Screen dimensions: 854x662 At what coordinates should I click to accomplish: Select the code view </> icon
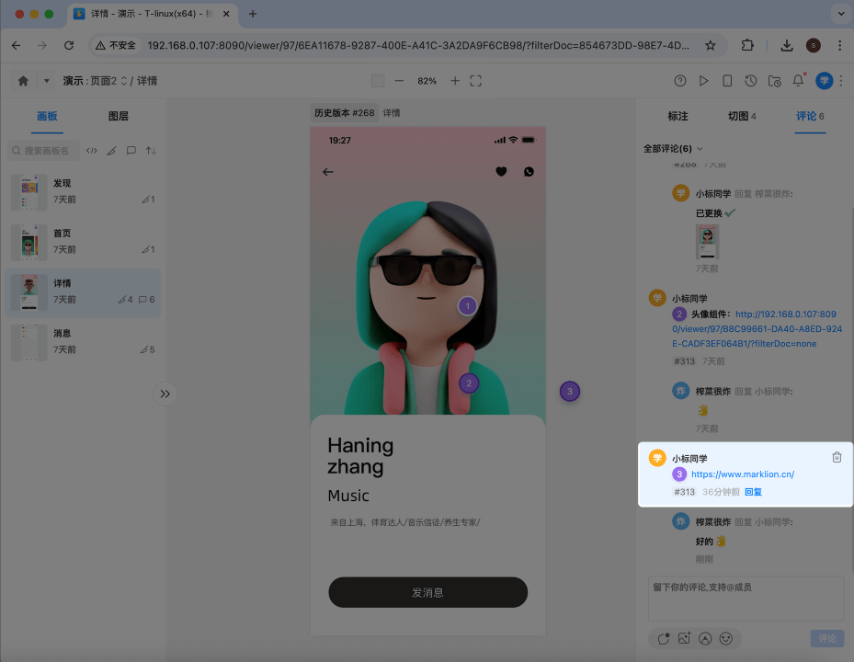pyautogui.click(x=92, y=150)
